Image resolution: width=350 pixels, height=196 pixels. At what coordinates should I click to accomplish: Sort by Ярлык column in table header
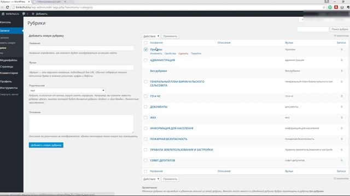[289, 42]
